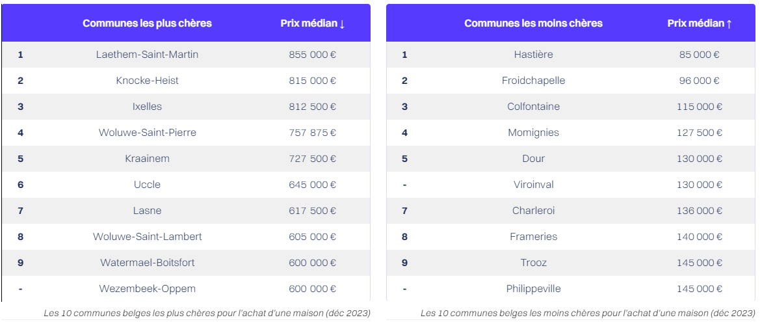Screen dimensions: 760x322
Task: Select the Colfontaine row
Action: [533, 107]
